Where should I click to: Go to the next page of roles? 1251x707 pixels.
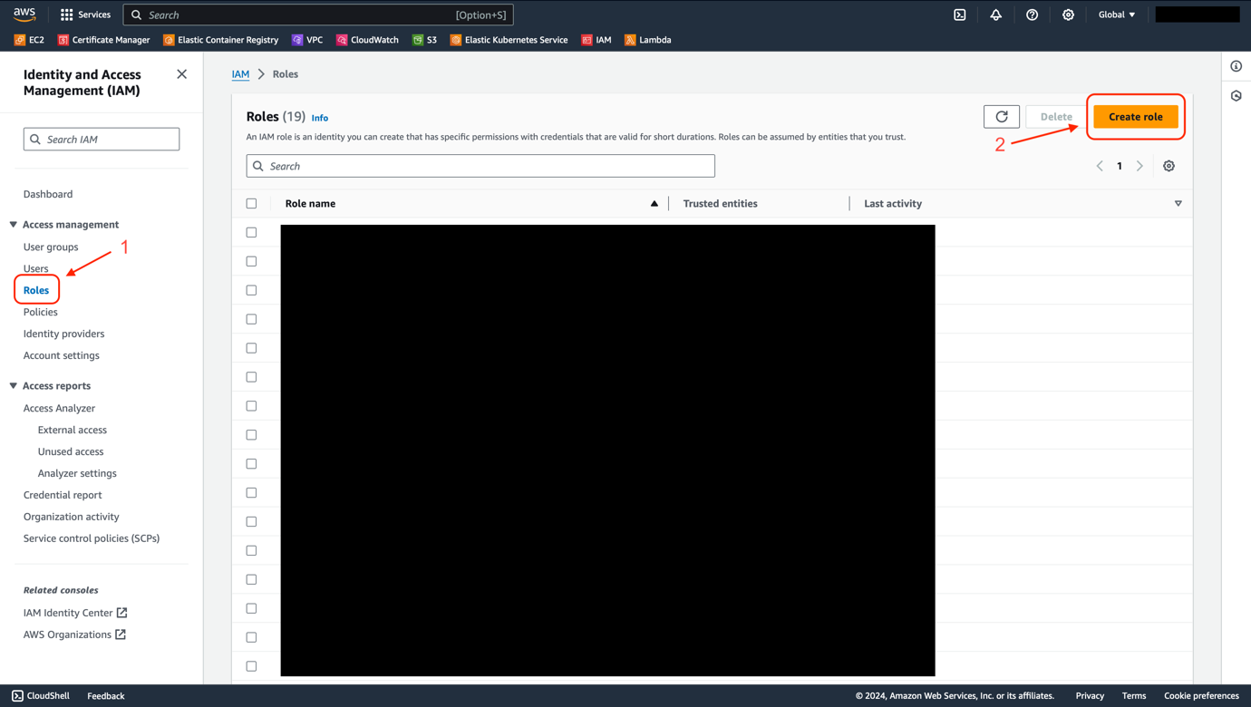pos(1140,166)
